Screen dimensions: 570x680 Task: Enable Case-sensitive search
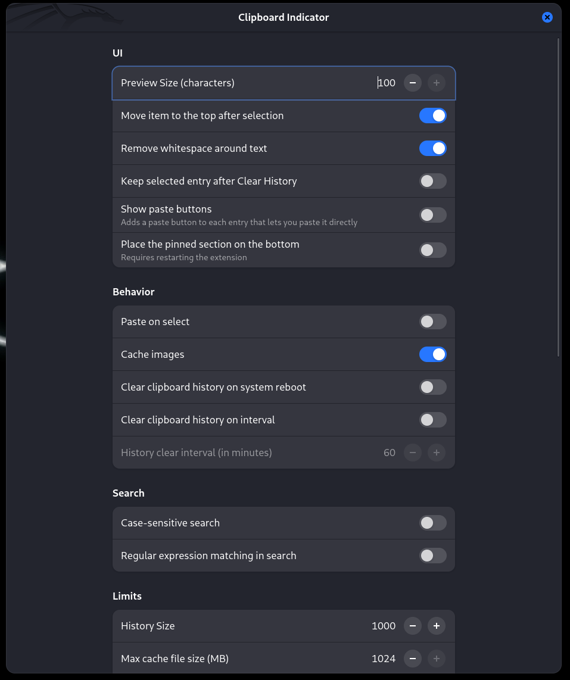point(432,523)
